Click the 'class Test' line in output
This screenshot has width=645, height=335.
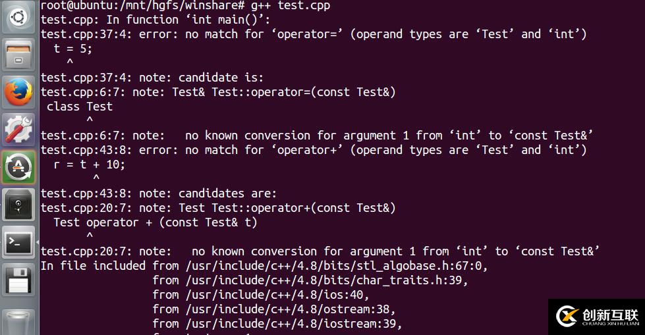coord(80,107)
